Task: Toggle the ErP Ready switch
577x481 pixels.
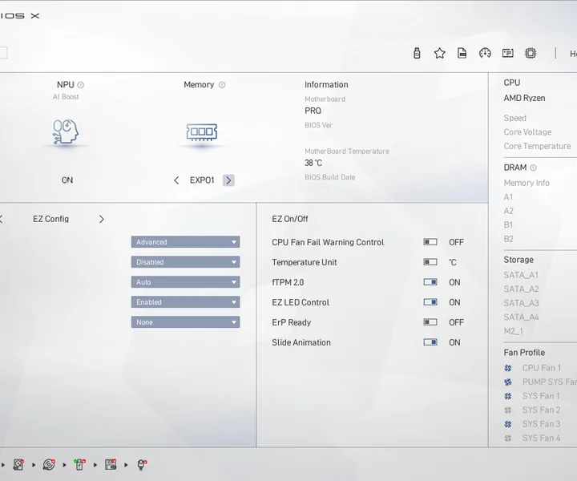Action: point(430,322)
